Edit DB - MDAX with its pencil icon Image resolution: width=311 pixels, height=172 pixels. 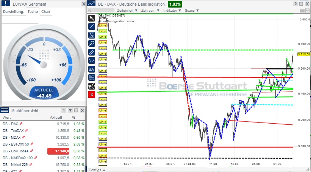pyautogui.click(x=23, y=137)
